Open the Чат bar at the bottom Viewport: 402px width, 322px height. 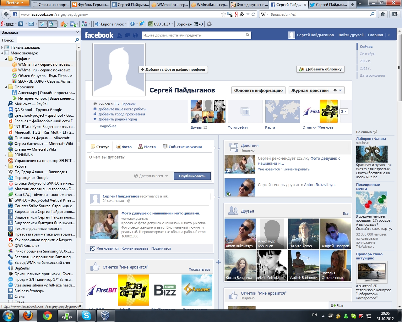click(360, 305)
